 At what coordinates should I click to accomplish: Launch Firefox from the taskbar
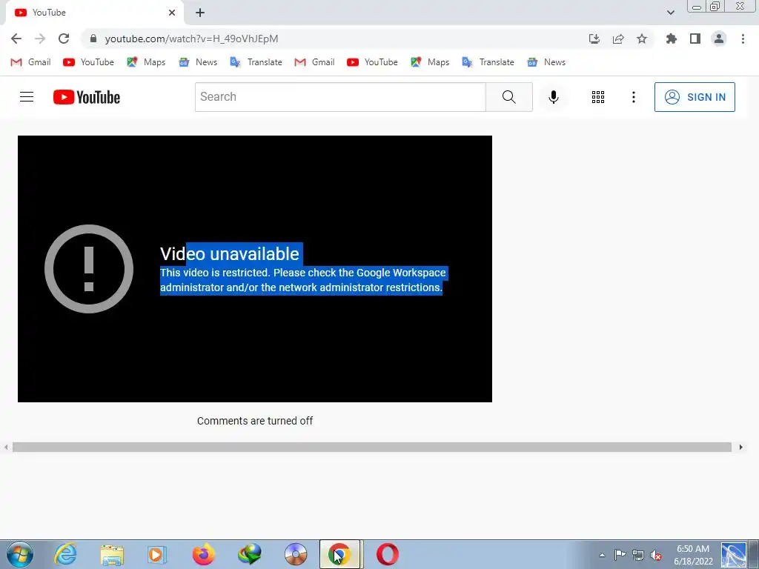pos(203,554)
